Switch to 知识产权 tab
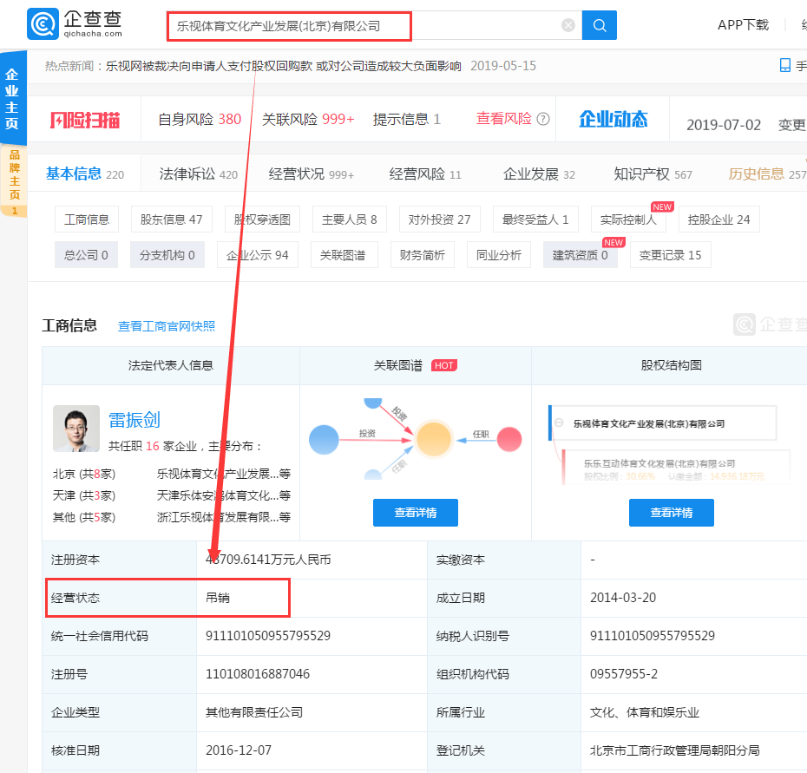807x773 pixels. (x=653, y=174)
